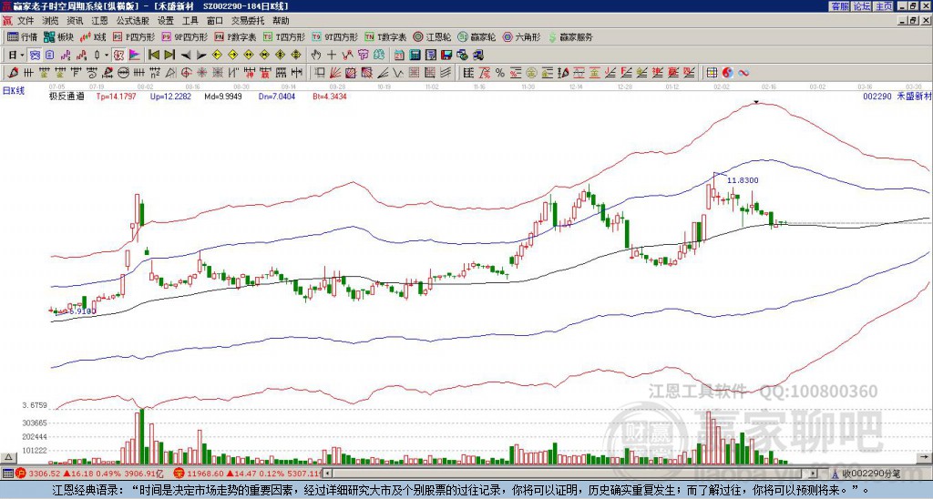Image resolution: width=933 pixels, height=499 pixels.
Task: Click the 客服 customer service button
Action: point(839,6)
